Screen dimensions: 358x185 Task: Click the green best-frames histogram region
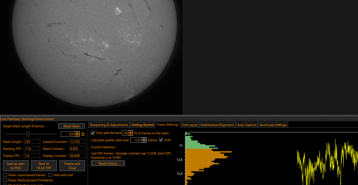pos(194,145)
